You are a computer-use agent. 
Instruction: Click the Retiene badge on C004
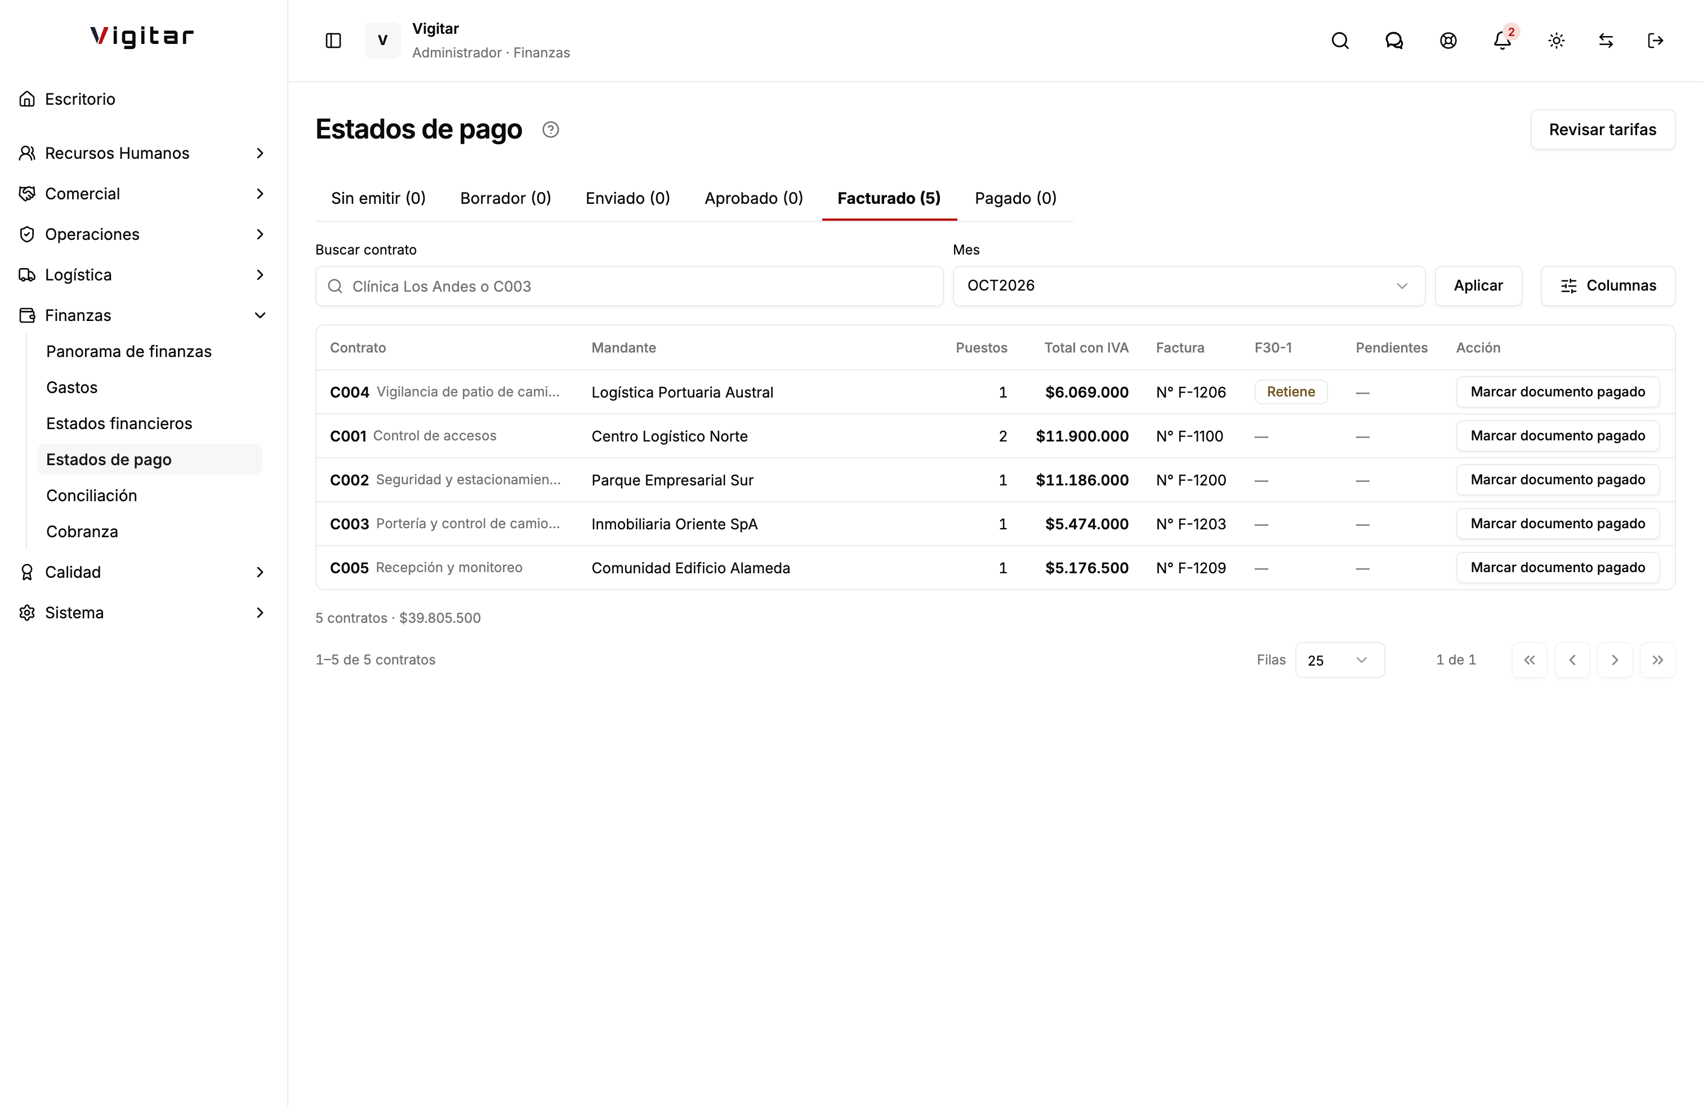click(1291, 392)
